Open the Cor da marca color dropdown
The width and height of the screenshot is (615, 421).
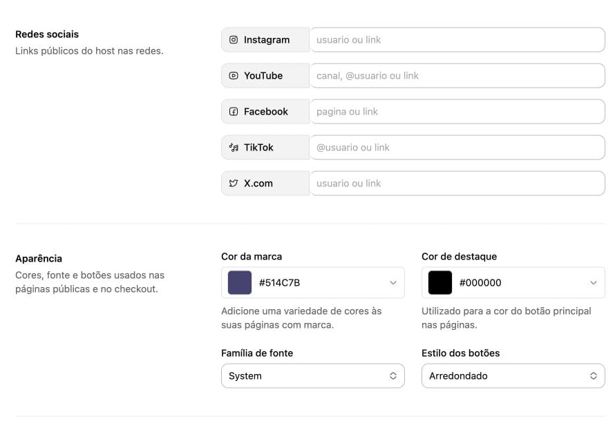312,283
